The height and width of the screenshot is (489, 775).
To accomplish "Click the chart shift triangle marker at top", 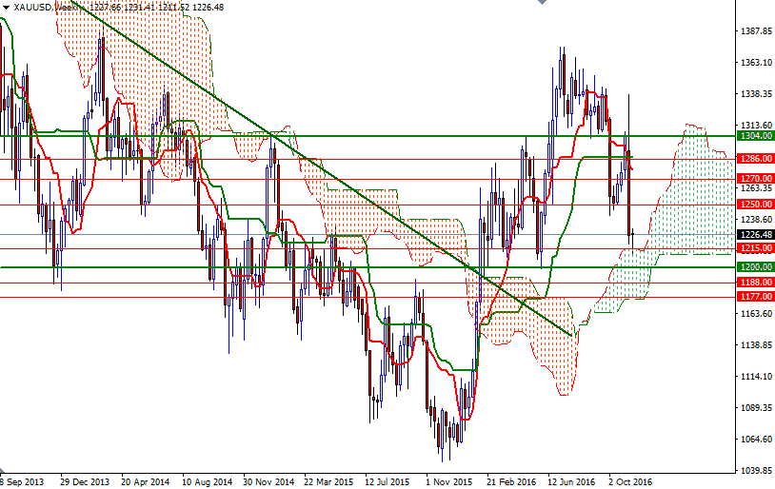I will point(542,2).
